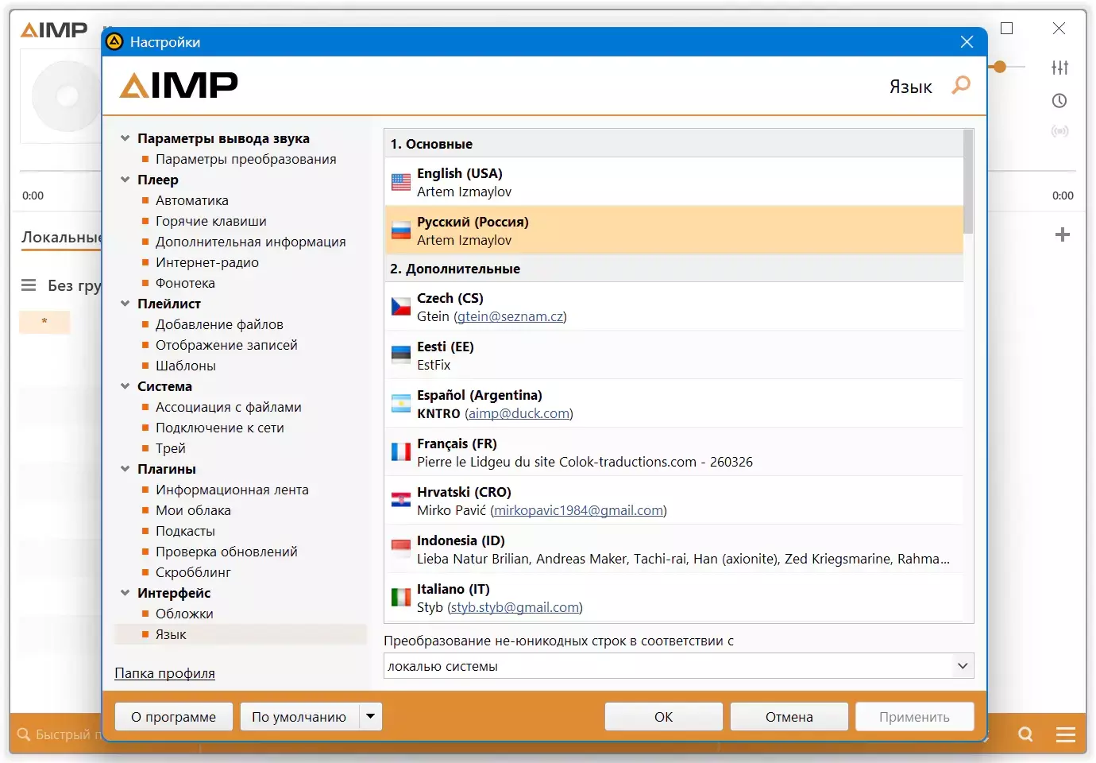Open 'Интернет-радио' settings page
This screenshot has height=763, width=1096.
[207, 262]
